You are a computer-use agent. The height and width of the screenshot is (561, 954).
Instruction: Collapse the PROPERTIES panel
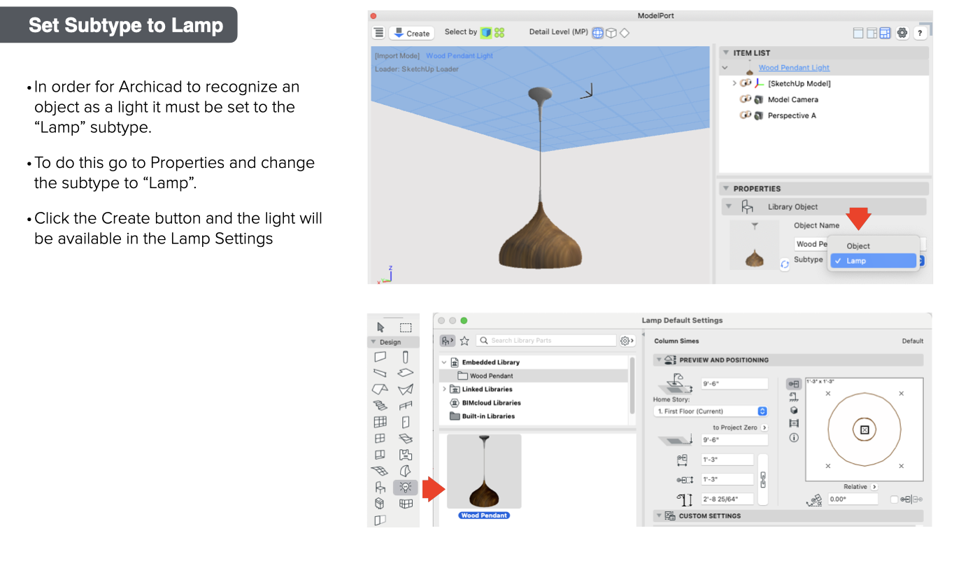pos(726,188)
